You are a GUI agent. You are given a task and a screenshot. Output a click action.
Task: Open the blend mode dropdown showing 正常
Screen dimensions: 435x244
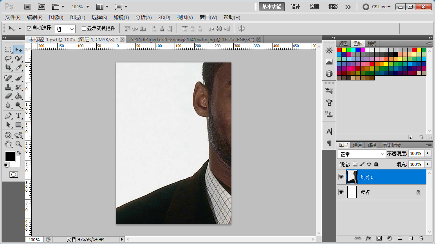[362, 154]
